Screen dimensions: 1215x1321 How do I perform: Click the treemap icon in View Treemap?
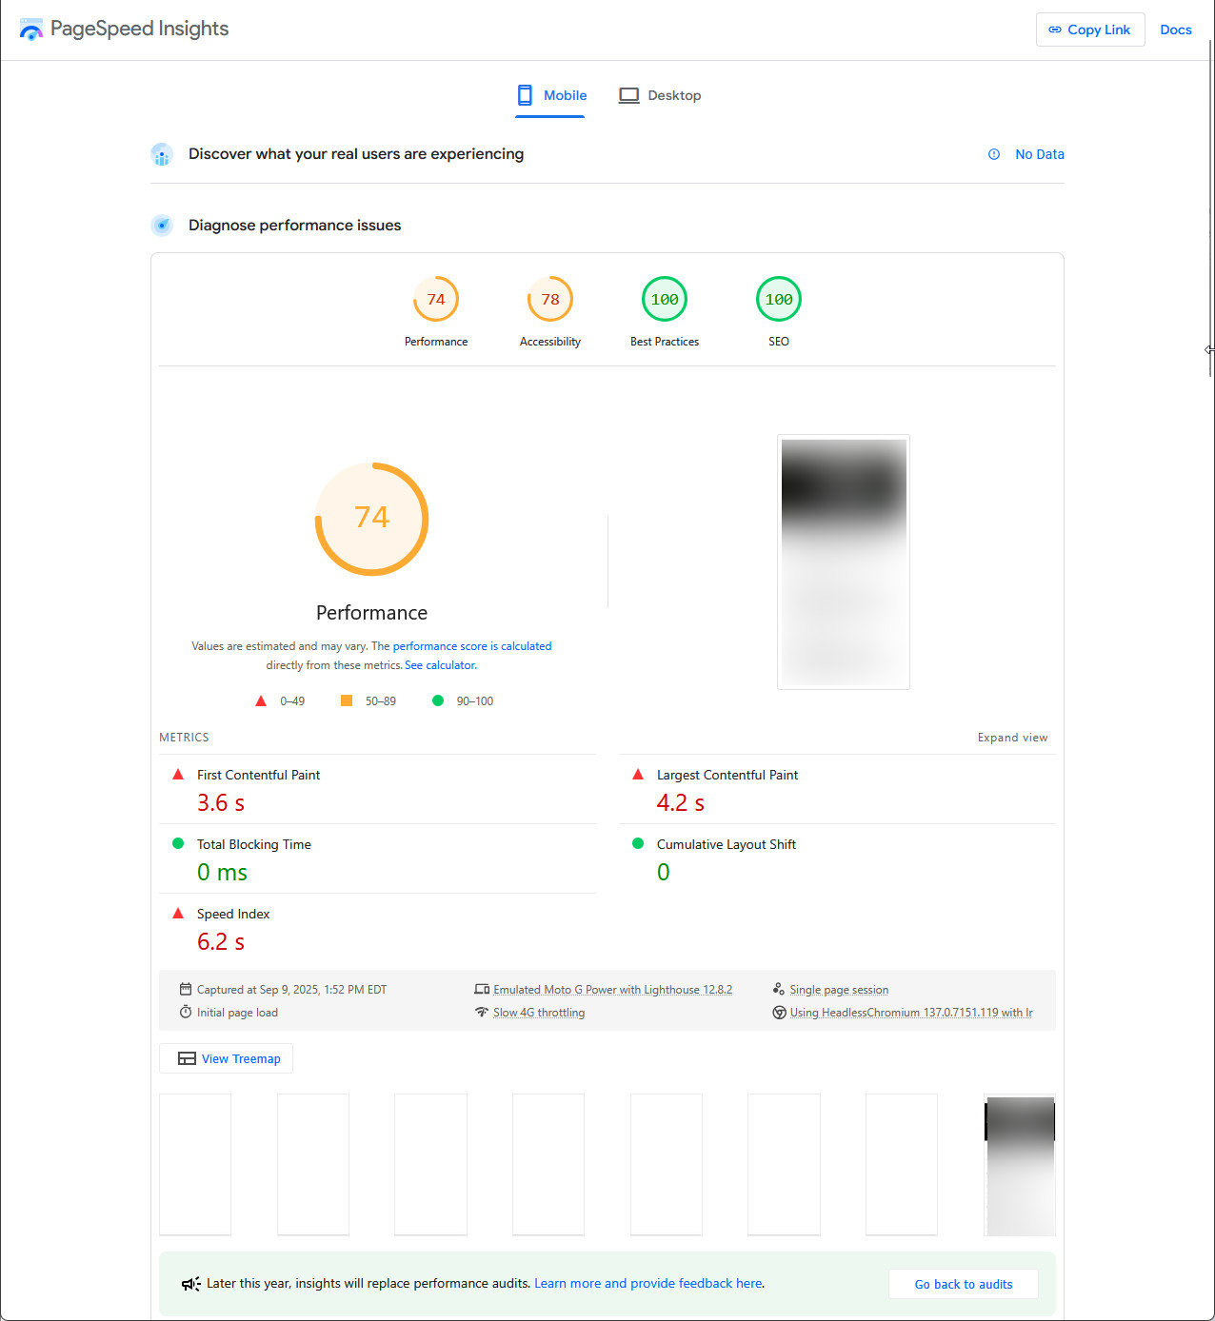tap(187, 1058)
